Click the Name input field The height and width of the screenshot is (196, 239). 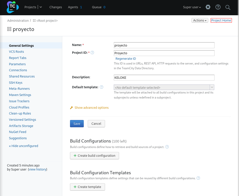[x=164, y=45]
